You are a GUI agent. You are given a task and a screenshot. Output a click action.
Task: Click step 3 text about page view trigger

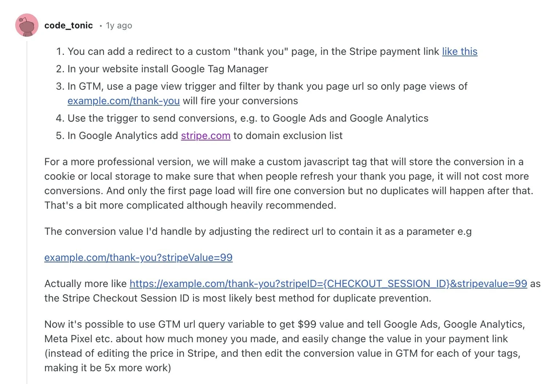(267, 87)
